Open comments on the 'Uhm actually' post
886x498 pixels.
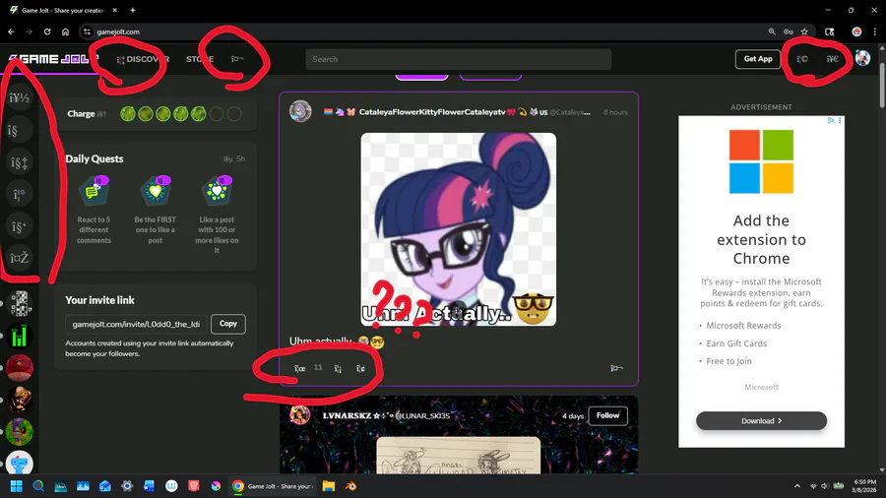coord(338,368)
